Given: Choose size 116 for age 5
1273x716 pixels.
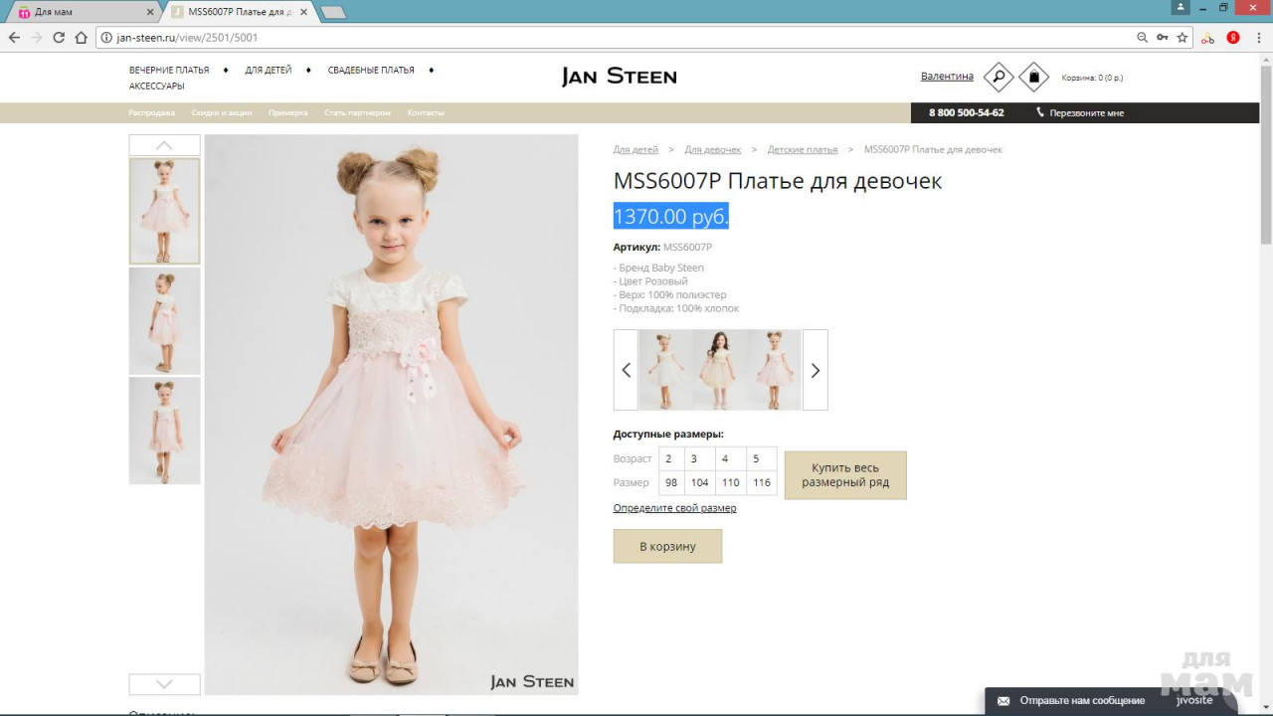Looking at the screenshot, I should 761,482.
